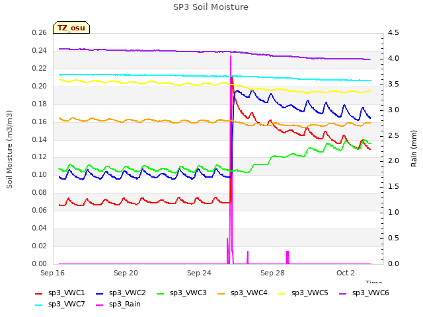Click the 4.5 rain axis value
This screenshot has width=423, height=317.
coord(393,32)
